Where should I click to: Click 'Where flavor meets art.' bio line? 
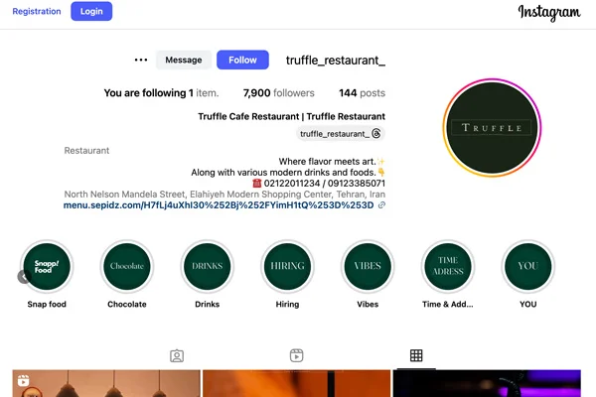click(332, 162)
